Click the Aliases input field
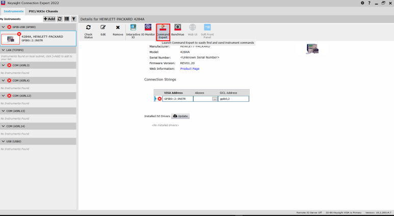The width and height of the screenshot is (394, 216). tap(202, 99)
